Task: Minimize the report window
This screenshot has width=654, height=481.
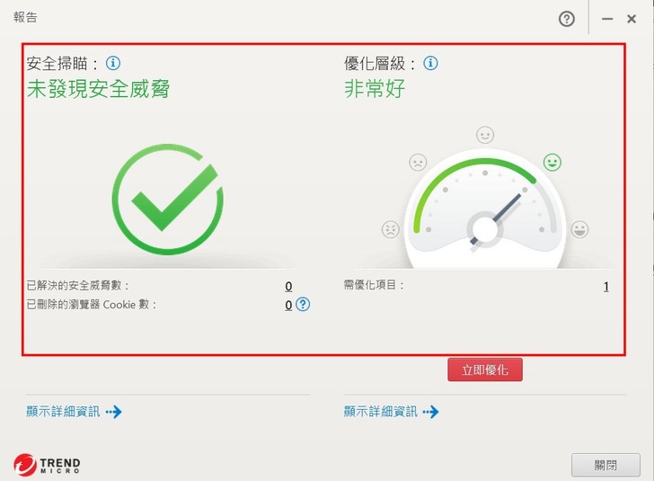Action: [607, 19]
